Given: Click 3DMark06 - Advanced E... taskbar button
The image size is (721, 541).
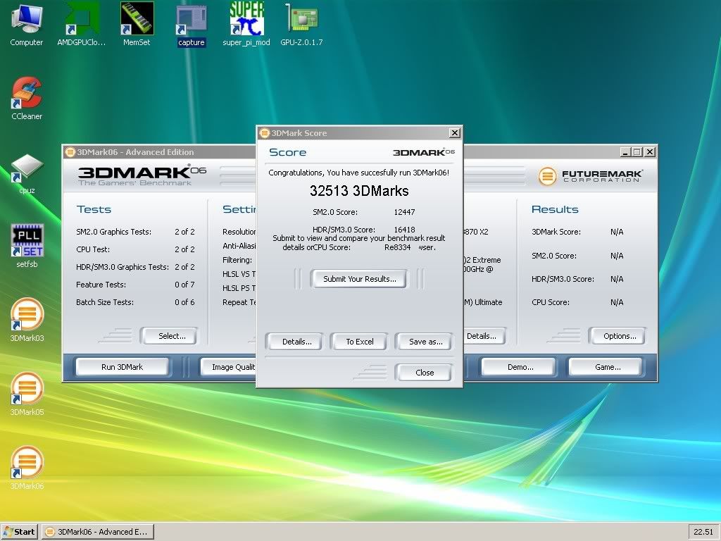Looking at the screenshot, I should (97, 532).
